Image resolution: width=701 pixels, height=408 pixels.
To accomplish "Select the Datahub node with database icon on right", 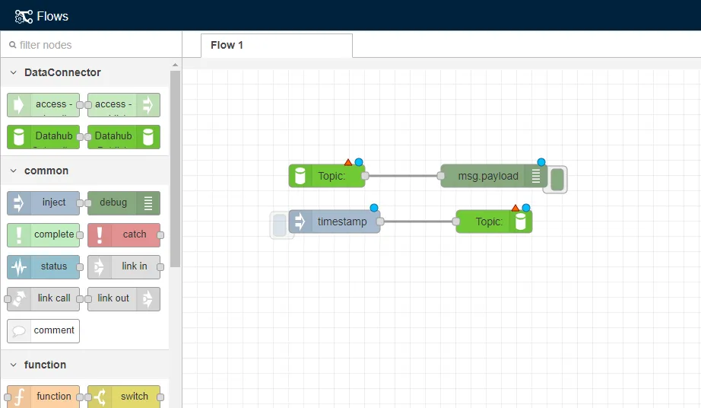I will (x=124, y=136).
